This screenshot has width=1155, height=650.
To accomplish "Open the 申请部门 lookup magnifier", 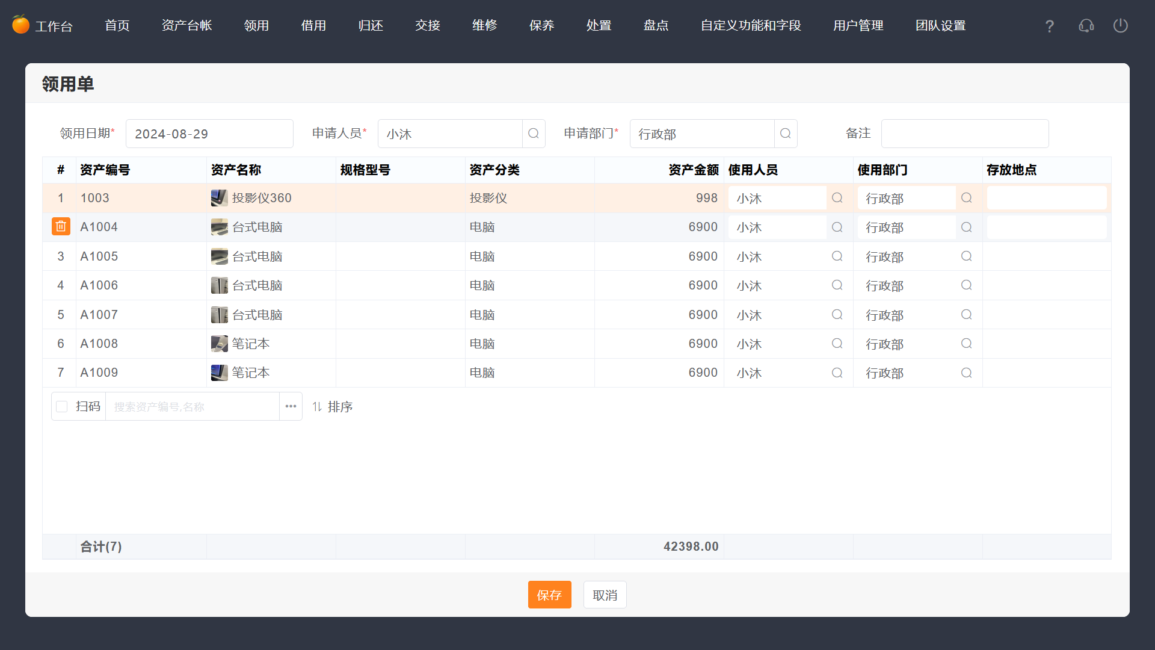I will (x=785, y=134).
